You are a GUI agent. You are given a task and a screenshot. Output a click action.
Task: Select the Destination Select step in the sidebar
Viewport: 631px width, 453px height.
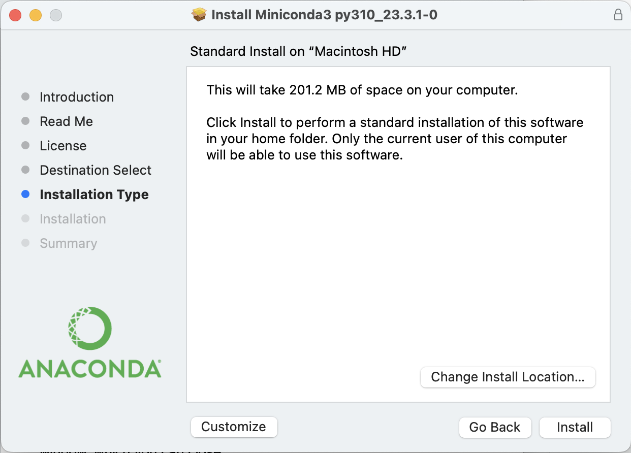click(95, 170)
